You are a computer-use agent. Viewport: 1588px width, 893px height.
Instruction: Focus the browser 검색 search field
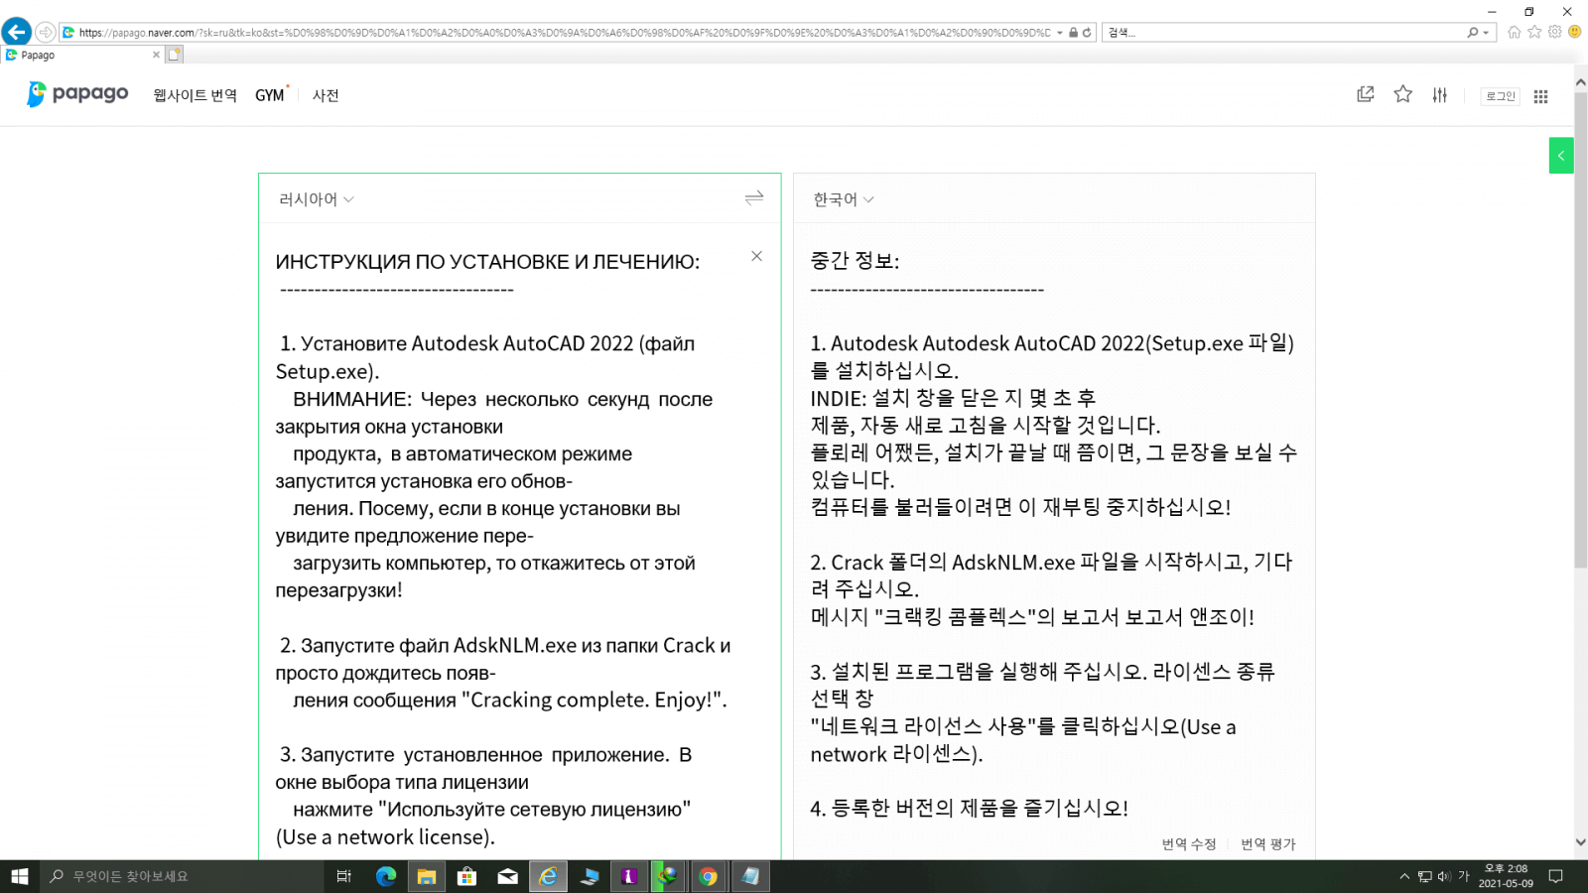pyautogui.click(x=1285, y=33)
